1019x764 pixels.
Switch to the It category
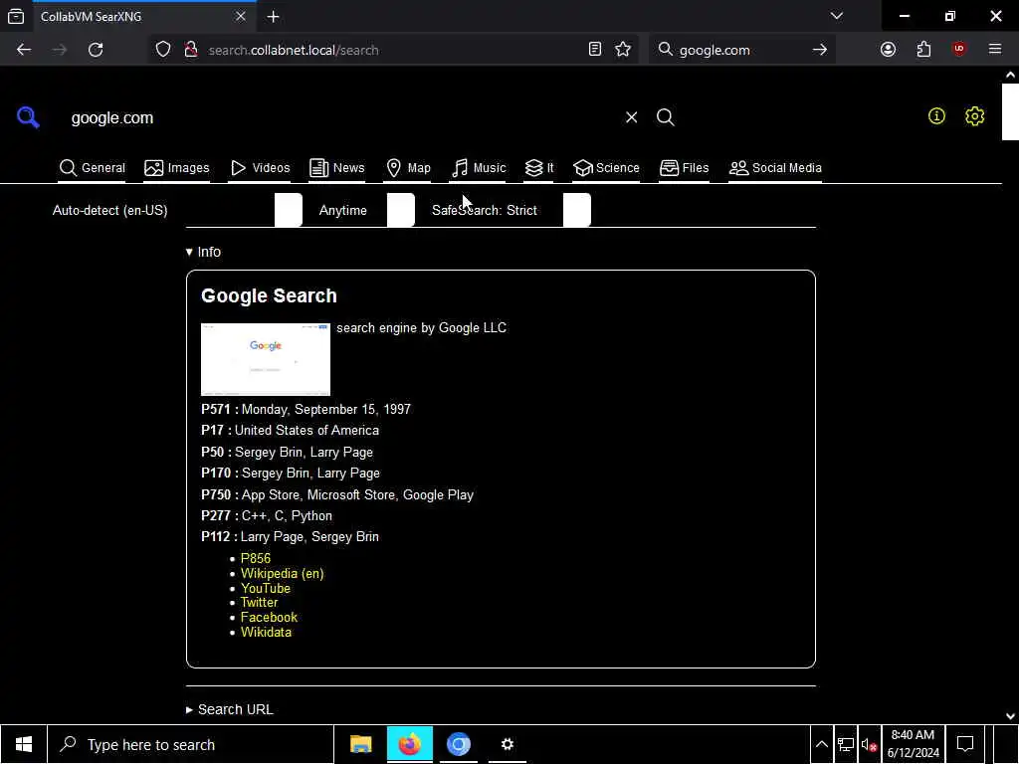pyautogui.click(x=538, y=168)
